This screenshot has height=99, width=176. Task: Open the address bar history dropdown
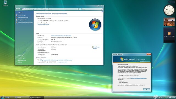click(78, 9)
